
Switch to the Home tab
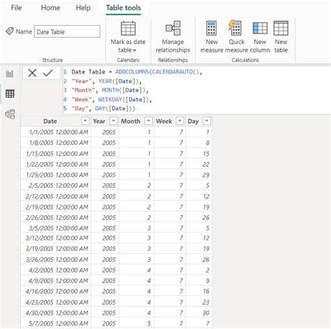tap(50, 8)
